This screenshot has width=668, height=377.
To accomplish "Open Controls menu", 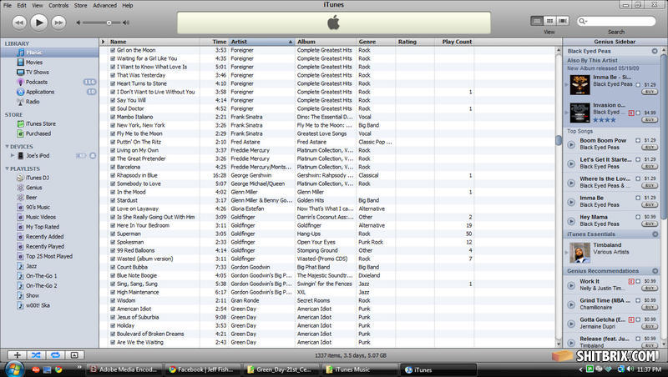I will (x=58, y=6).
